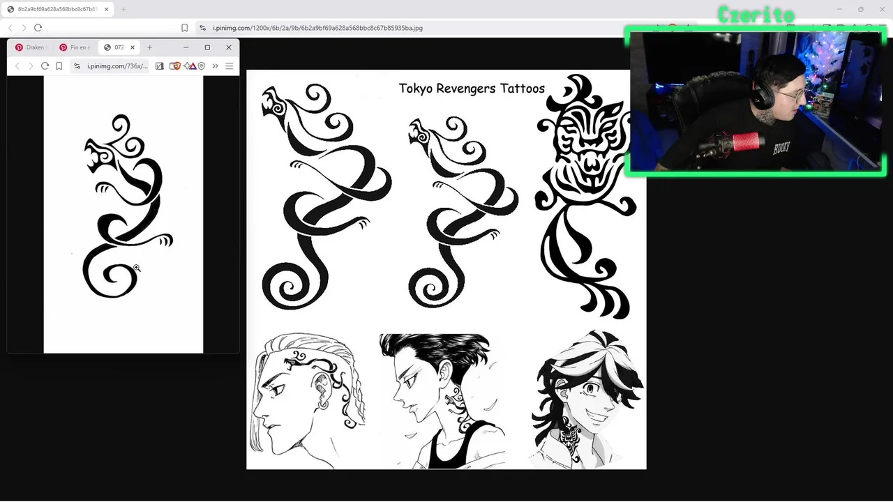893x502 pixels.
Task: Zoom the dragon tattoo image in small window
Action: coord(123,214)
